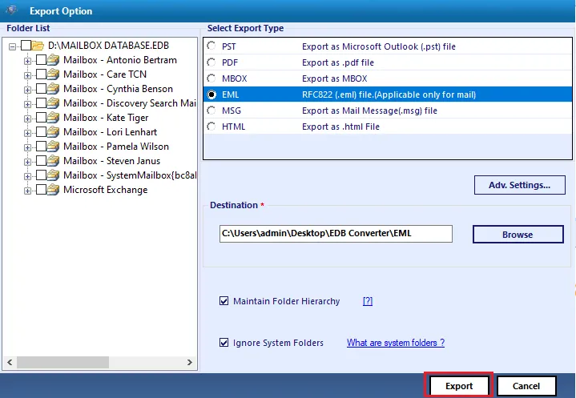Click the open folder icon of MAILBOX DATABASE.EDB

(38, 46)
